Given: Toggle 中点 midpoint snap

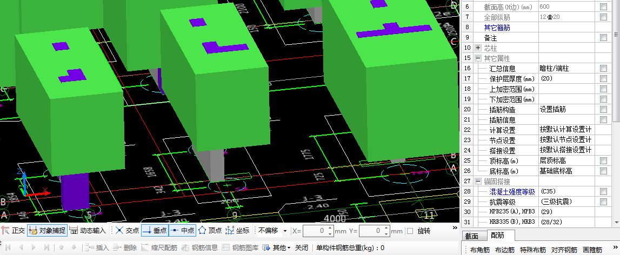Looking at the screenshot, I should pyautogui.click(x=182, y=231).
